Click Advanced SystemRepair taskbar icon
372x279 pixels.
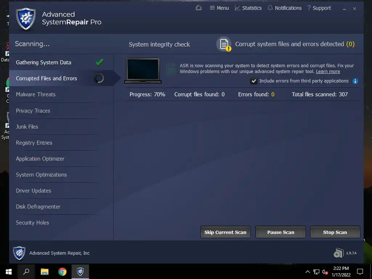click(x=80, y=271)
